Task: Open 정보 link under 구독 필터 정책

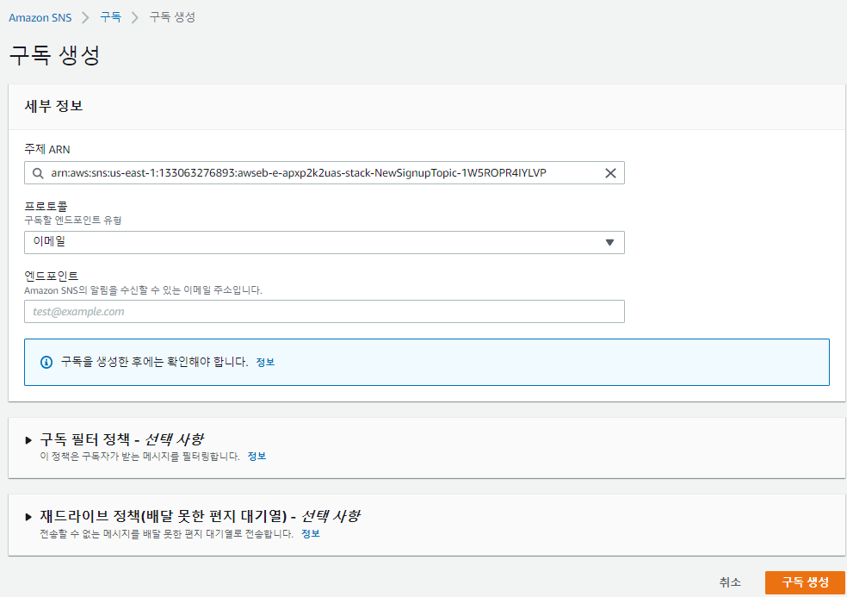Action: click(x=257, y=457)
